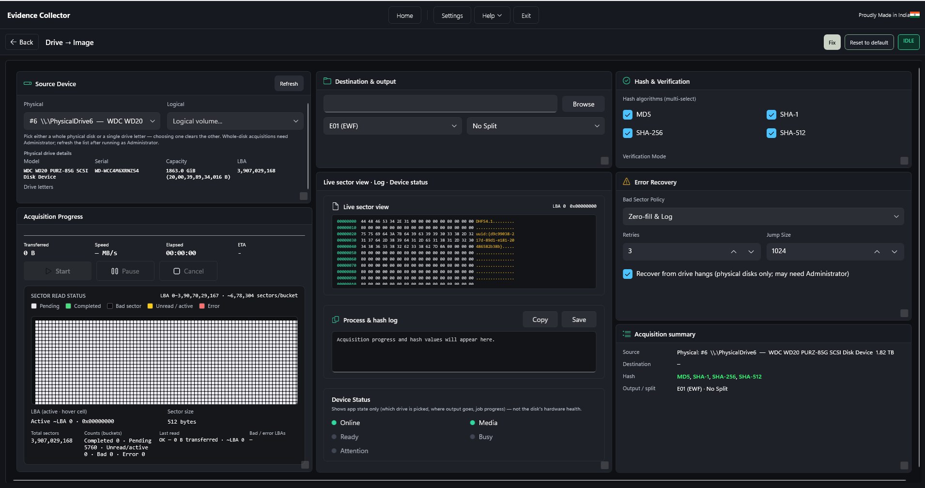Save the process & hash log
This screenshot has height=488, width=925.
[579, 320]
